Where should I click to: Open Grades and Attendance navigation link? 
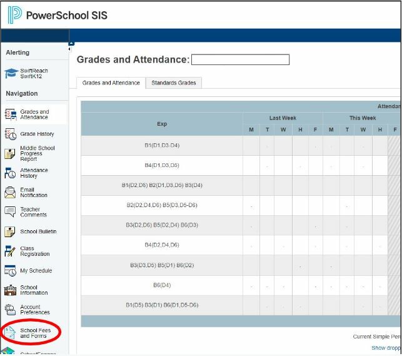[x=34, y=114]
